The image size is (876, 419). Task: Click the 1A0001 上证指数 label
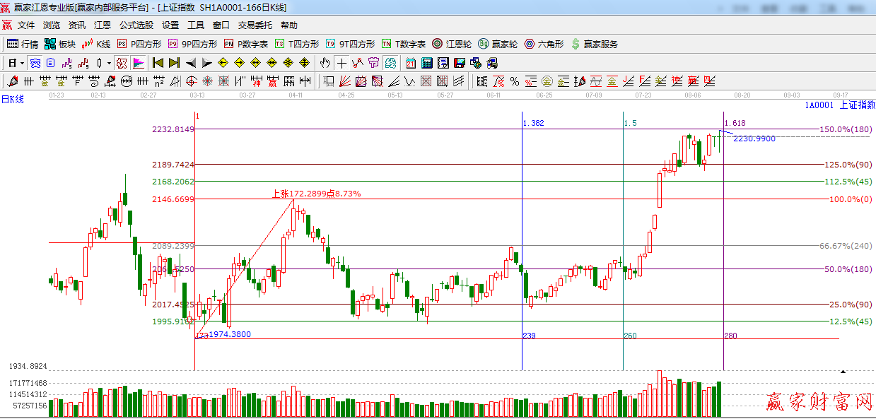[x=839, y=105]
